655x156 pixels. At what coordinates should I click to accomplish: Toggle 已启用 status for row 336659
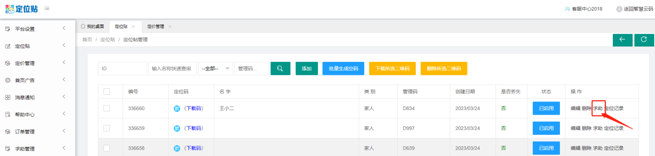546,128
